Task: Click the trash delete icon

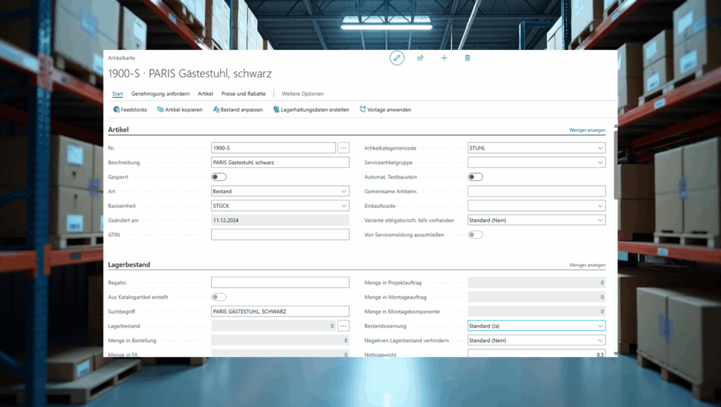Action: point(468,58)
